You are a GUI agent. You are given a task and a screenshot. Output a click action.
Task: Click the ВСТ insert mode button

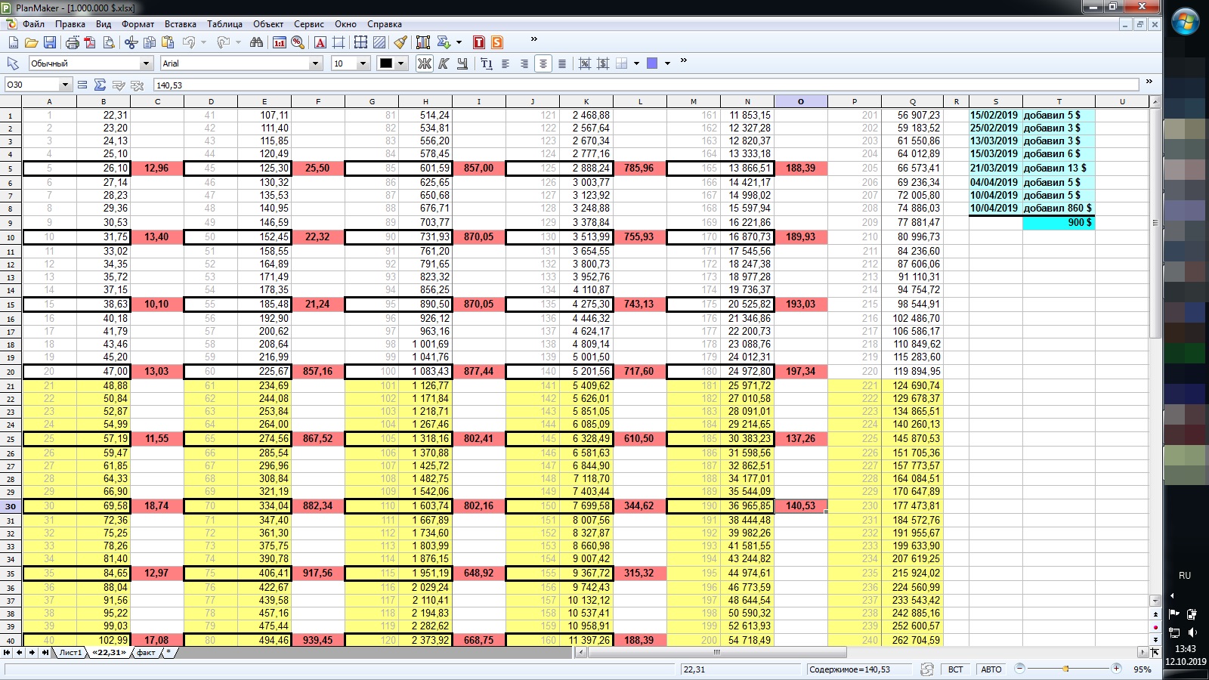(956, 669)
